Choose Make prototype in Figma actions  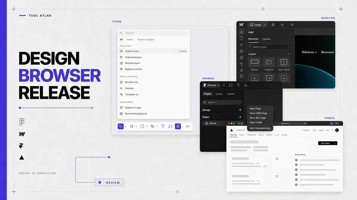click(154, 57)
